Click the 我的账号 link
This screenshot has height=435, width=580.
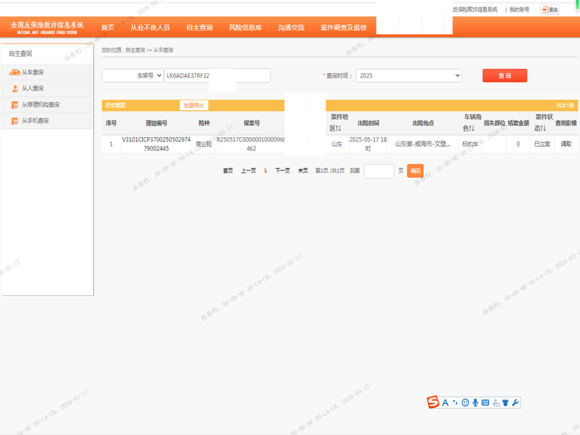[x=519, y=9]
